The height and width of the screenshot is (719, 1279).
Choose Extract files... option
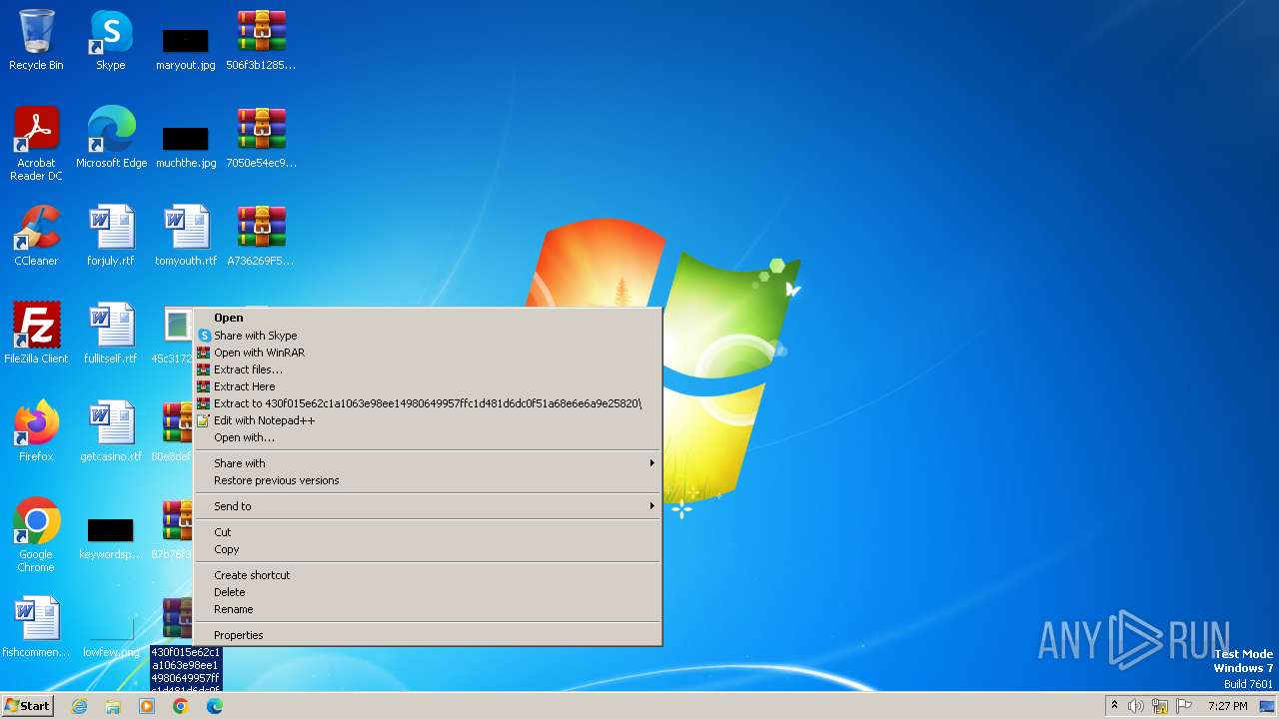point(428,369)
